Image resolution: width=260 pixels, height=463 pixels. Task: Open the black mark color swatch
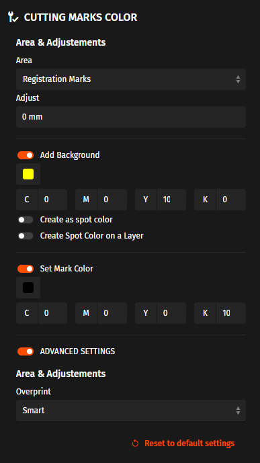click(x=28, y=288)
